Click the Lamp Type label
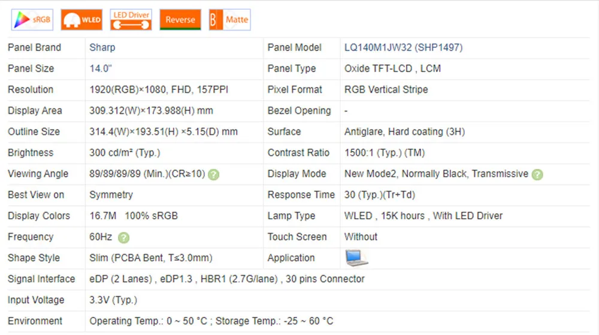 pos(291,216)
